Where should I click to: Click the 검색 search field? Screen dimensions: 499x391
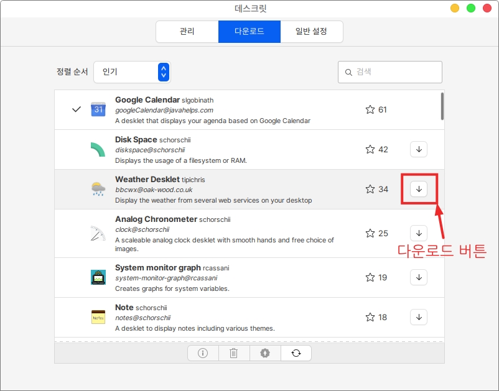pyautogui.click(x=390, y=72)
